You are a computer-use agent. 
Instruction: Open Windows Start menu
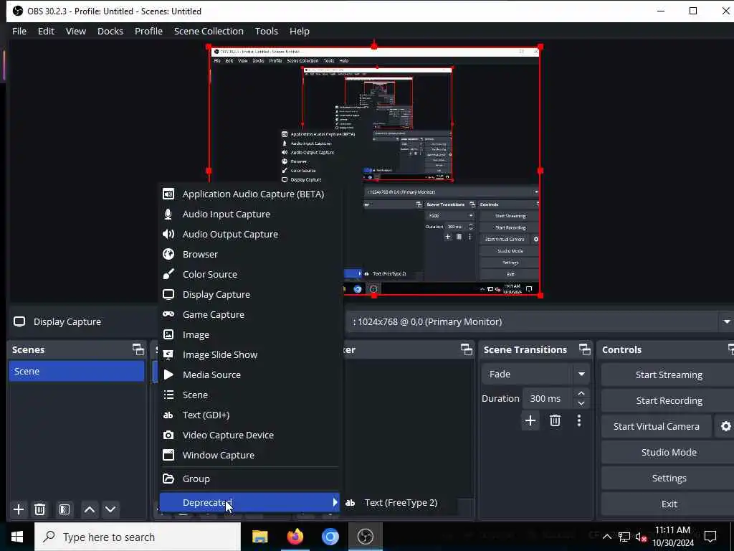pyautogui.click(x=17, y=537)
